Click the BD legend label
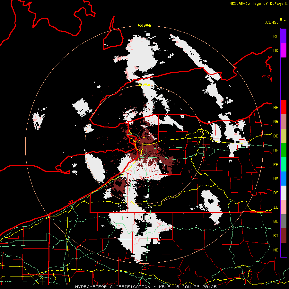The image size is (289, 289). point(276,136)
